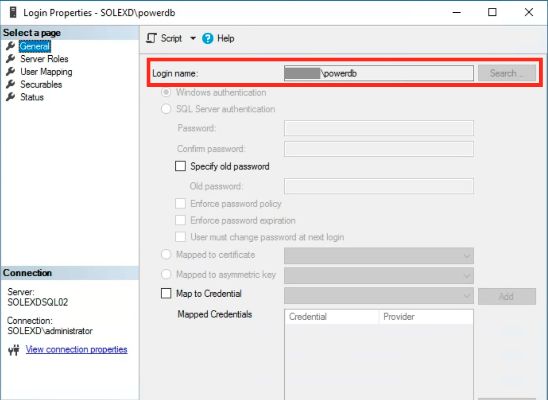Select the Windows authentication radio button

[166, 92]
